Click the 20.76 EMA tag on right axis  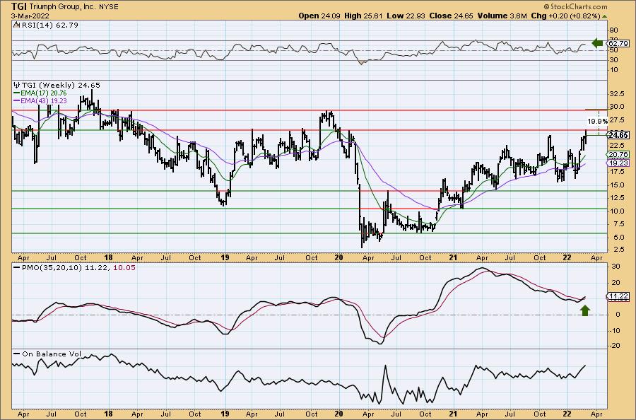coord(618,155)
